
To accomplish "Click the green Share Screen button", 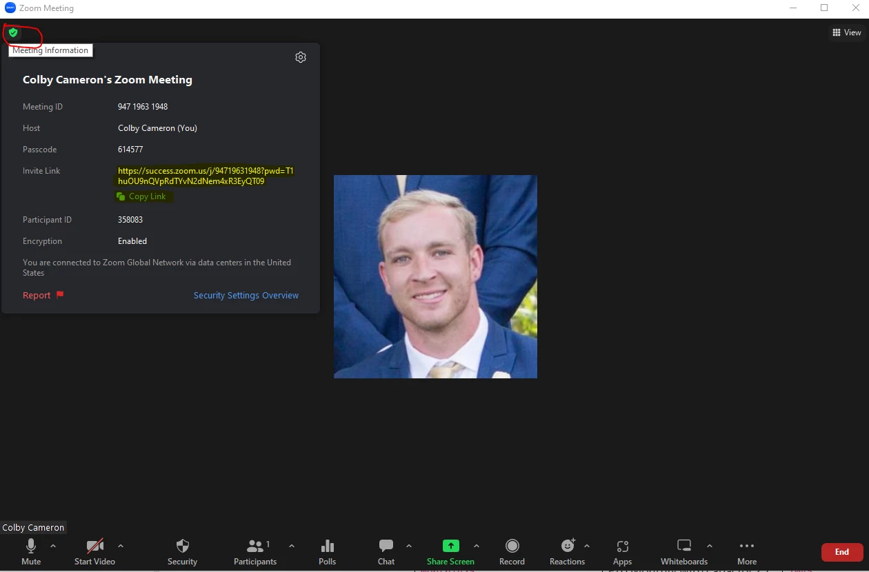I will tap(450, 552).
